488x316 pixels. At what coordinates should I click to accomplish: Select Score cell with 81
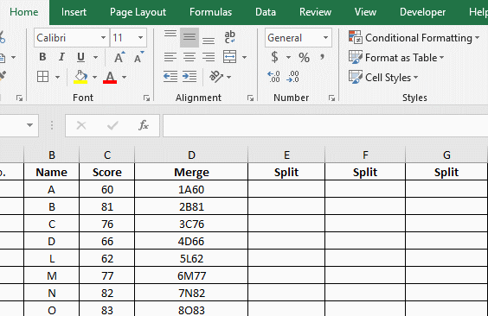tap(107, 206)
